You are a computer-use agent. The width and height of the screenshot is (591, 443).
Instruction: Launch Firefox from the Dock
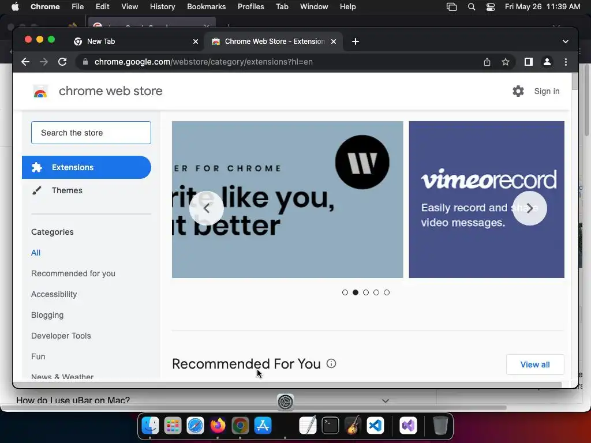coord(218,426)
